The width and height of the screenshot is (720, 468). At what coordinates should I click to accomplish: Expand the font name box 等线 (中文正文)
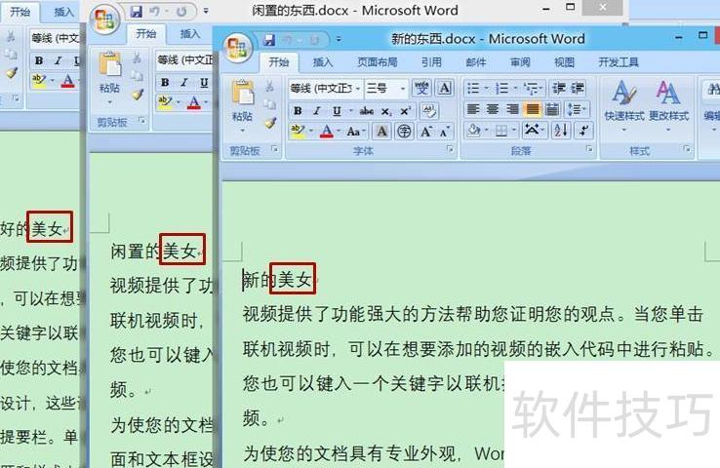357,88
